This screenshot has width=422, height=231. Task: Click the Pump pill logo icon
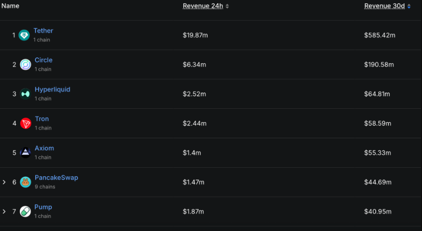click(x=26, y=212)
